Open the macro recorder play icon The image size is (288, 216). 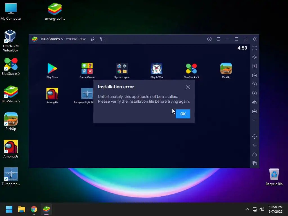click(254, 84)
